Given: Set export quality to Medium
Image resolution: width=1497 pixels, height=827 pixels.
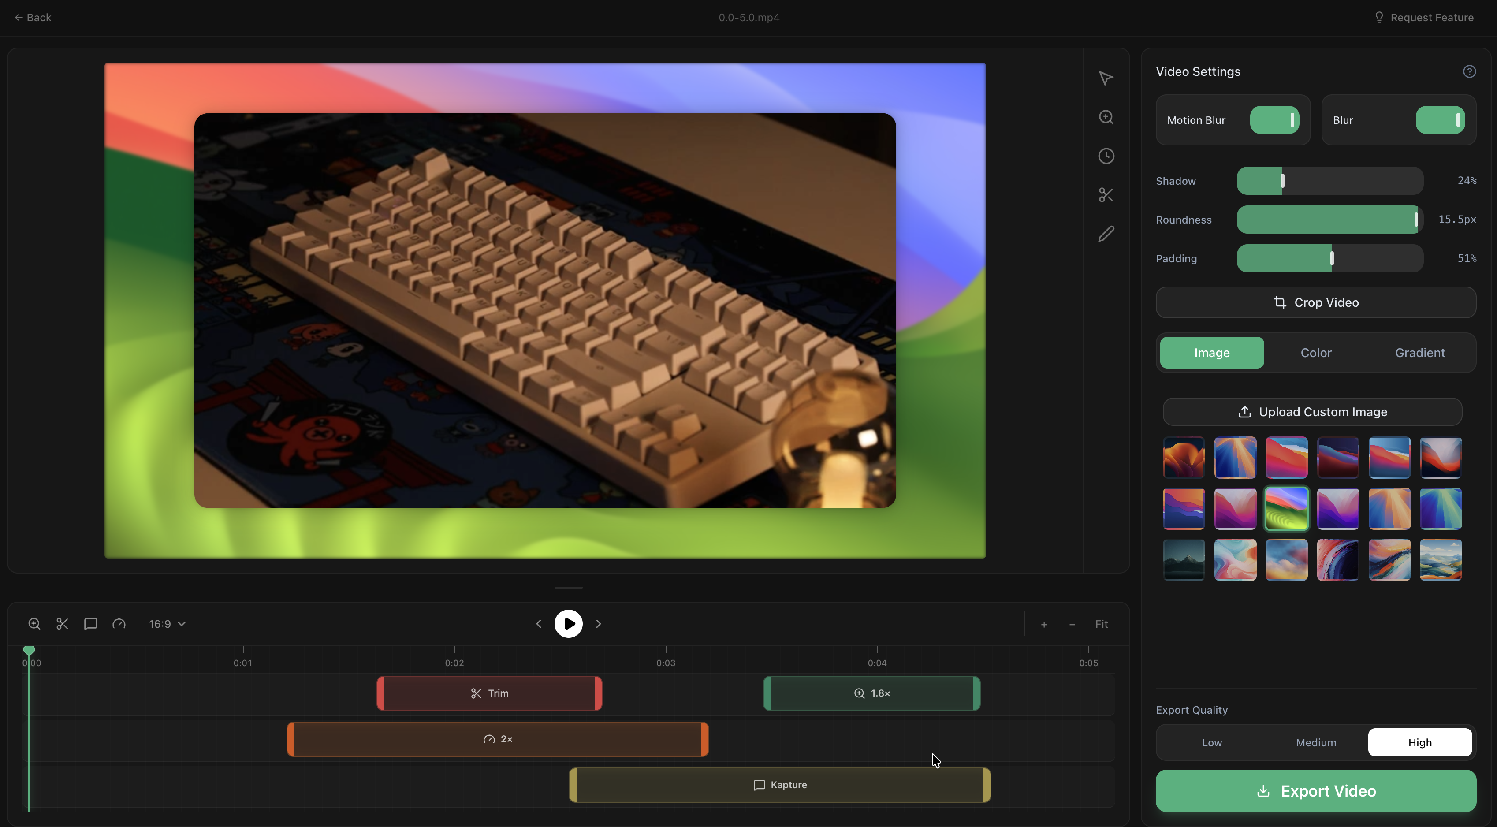Looking at the screenshot, I should pos(1315,742).
